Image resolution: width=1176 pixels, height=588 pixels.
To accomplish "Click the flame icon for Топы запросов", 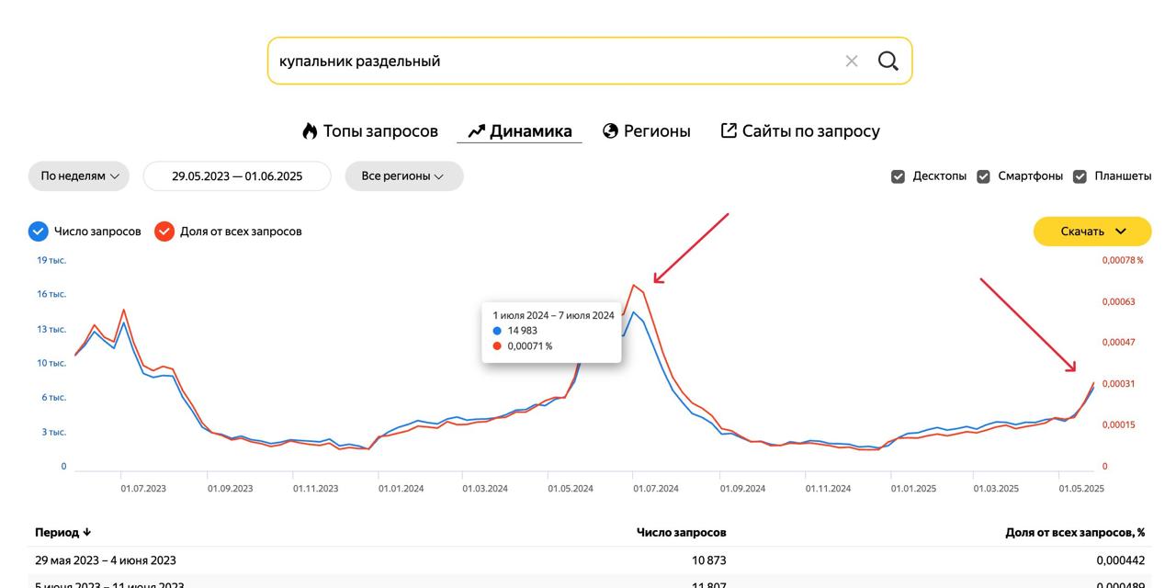I will point(310,130).
